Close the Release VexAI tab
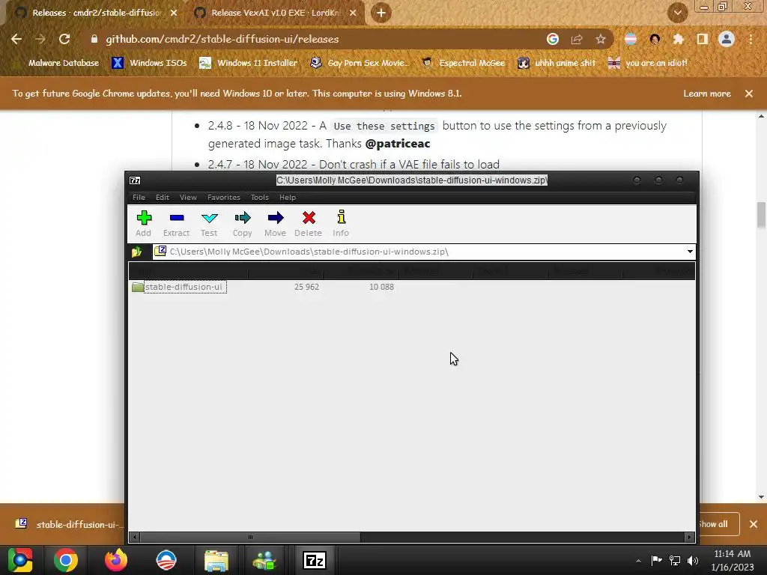 pyautogui.click(x=353, y=13)
